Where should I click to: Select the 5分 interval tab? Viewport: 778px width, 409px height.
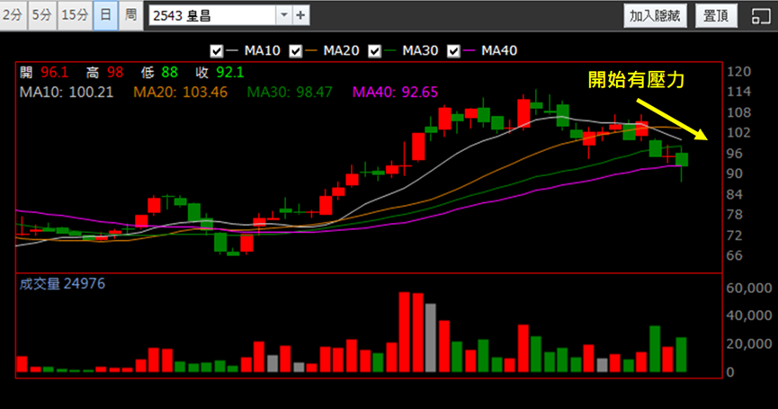pyautogui.click(x=42, y=15)
